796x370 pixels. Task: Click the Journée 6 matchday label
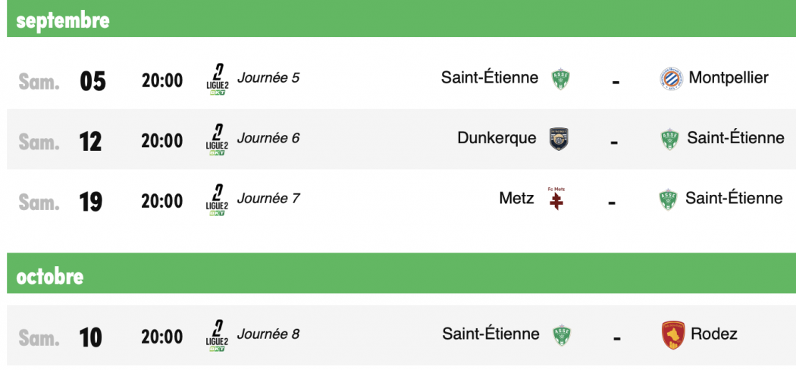pos(268,137)
